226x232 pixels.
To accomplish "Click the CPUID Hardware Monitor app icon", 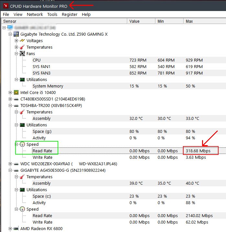I will pos(6,6).
